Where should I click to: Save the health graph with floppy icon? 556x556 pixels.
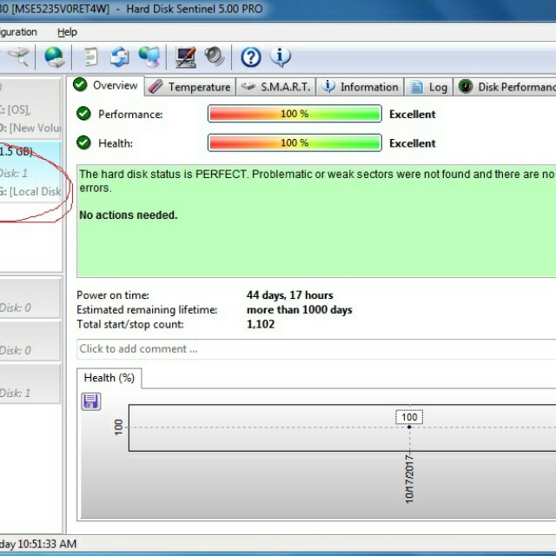[91, 401]
